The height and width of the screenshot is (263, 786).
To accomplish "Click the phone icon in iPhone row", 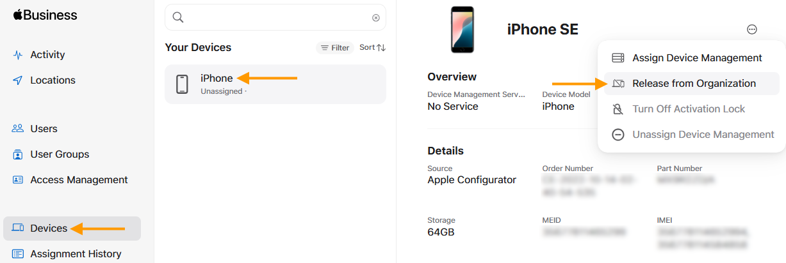I will point(183,84).
